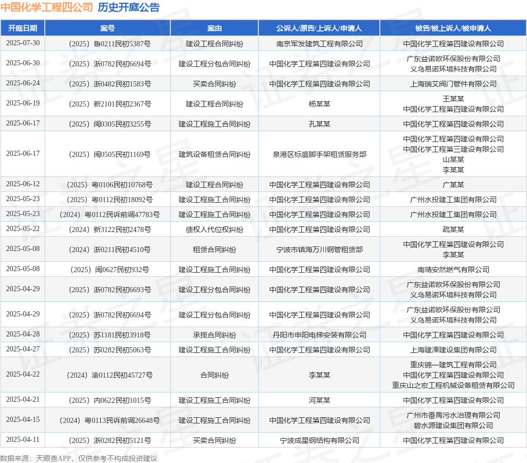
Task: Select case number (2025)粤0106民初10768号
Action: tap(110, 185)
